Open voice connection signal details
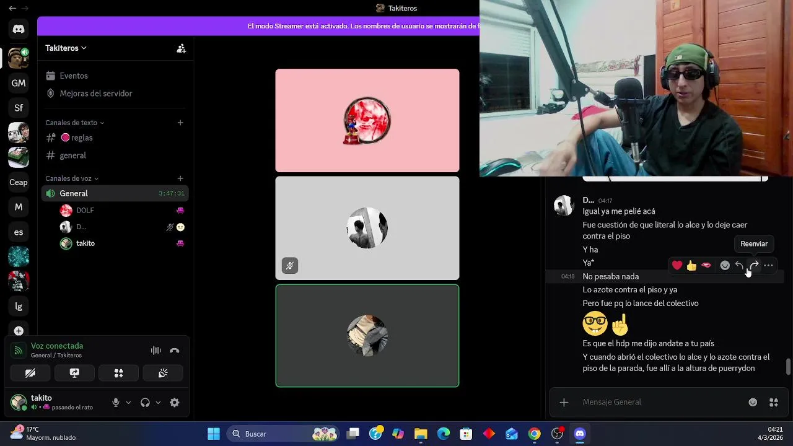Viewport: 793px width, 446px height. tap(19, 350)
